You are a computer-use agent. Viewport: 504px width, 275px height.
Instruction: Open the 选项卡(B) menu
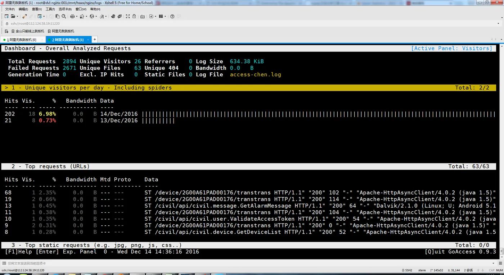(x=65, y=9)
